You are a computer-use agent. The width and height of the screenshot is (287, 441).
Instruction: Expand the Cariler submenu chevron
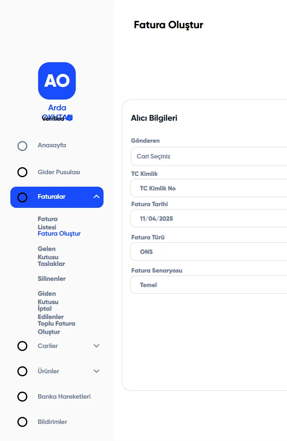(96, 346)
